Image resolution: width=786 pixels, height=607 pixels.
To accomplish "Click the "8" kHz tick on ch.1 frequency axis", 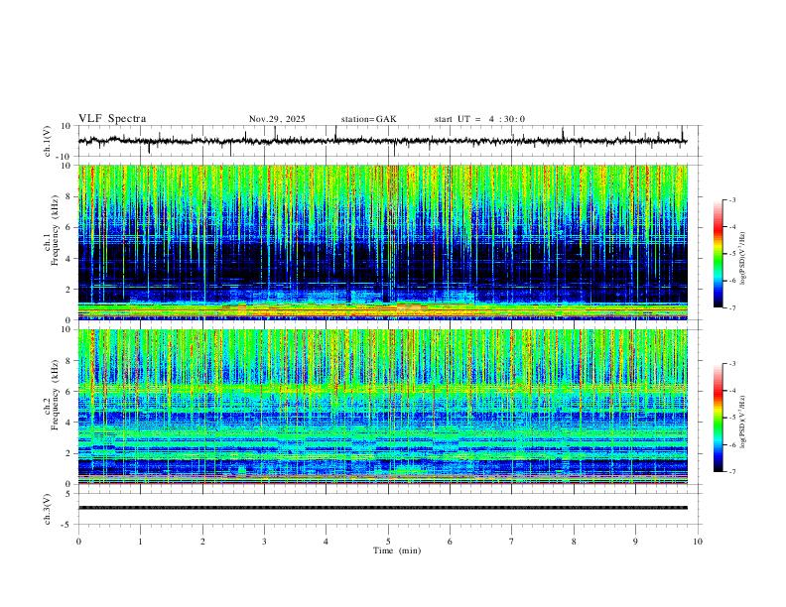I will pos(68,196).
